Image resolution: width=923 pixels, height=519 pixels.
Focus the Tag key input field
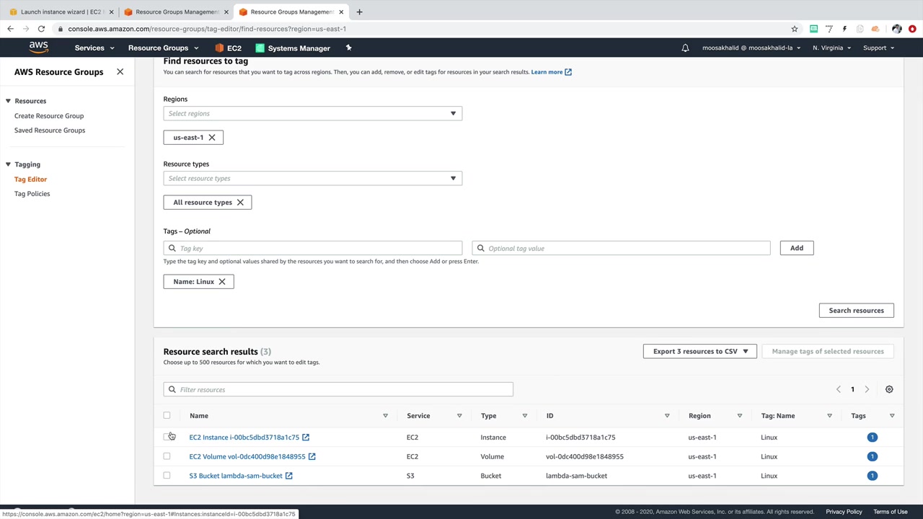coord(312,248)
